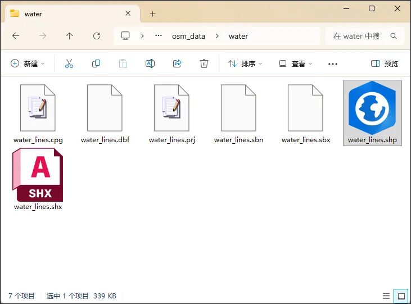This screenshot has height=304, width=411.
Task: Open the 排序 (Sort) dropdown
Action: coord(245,63)
